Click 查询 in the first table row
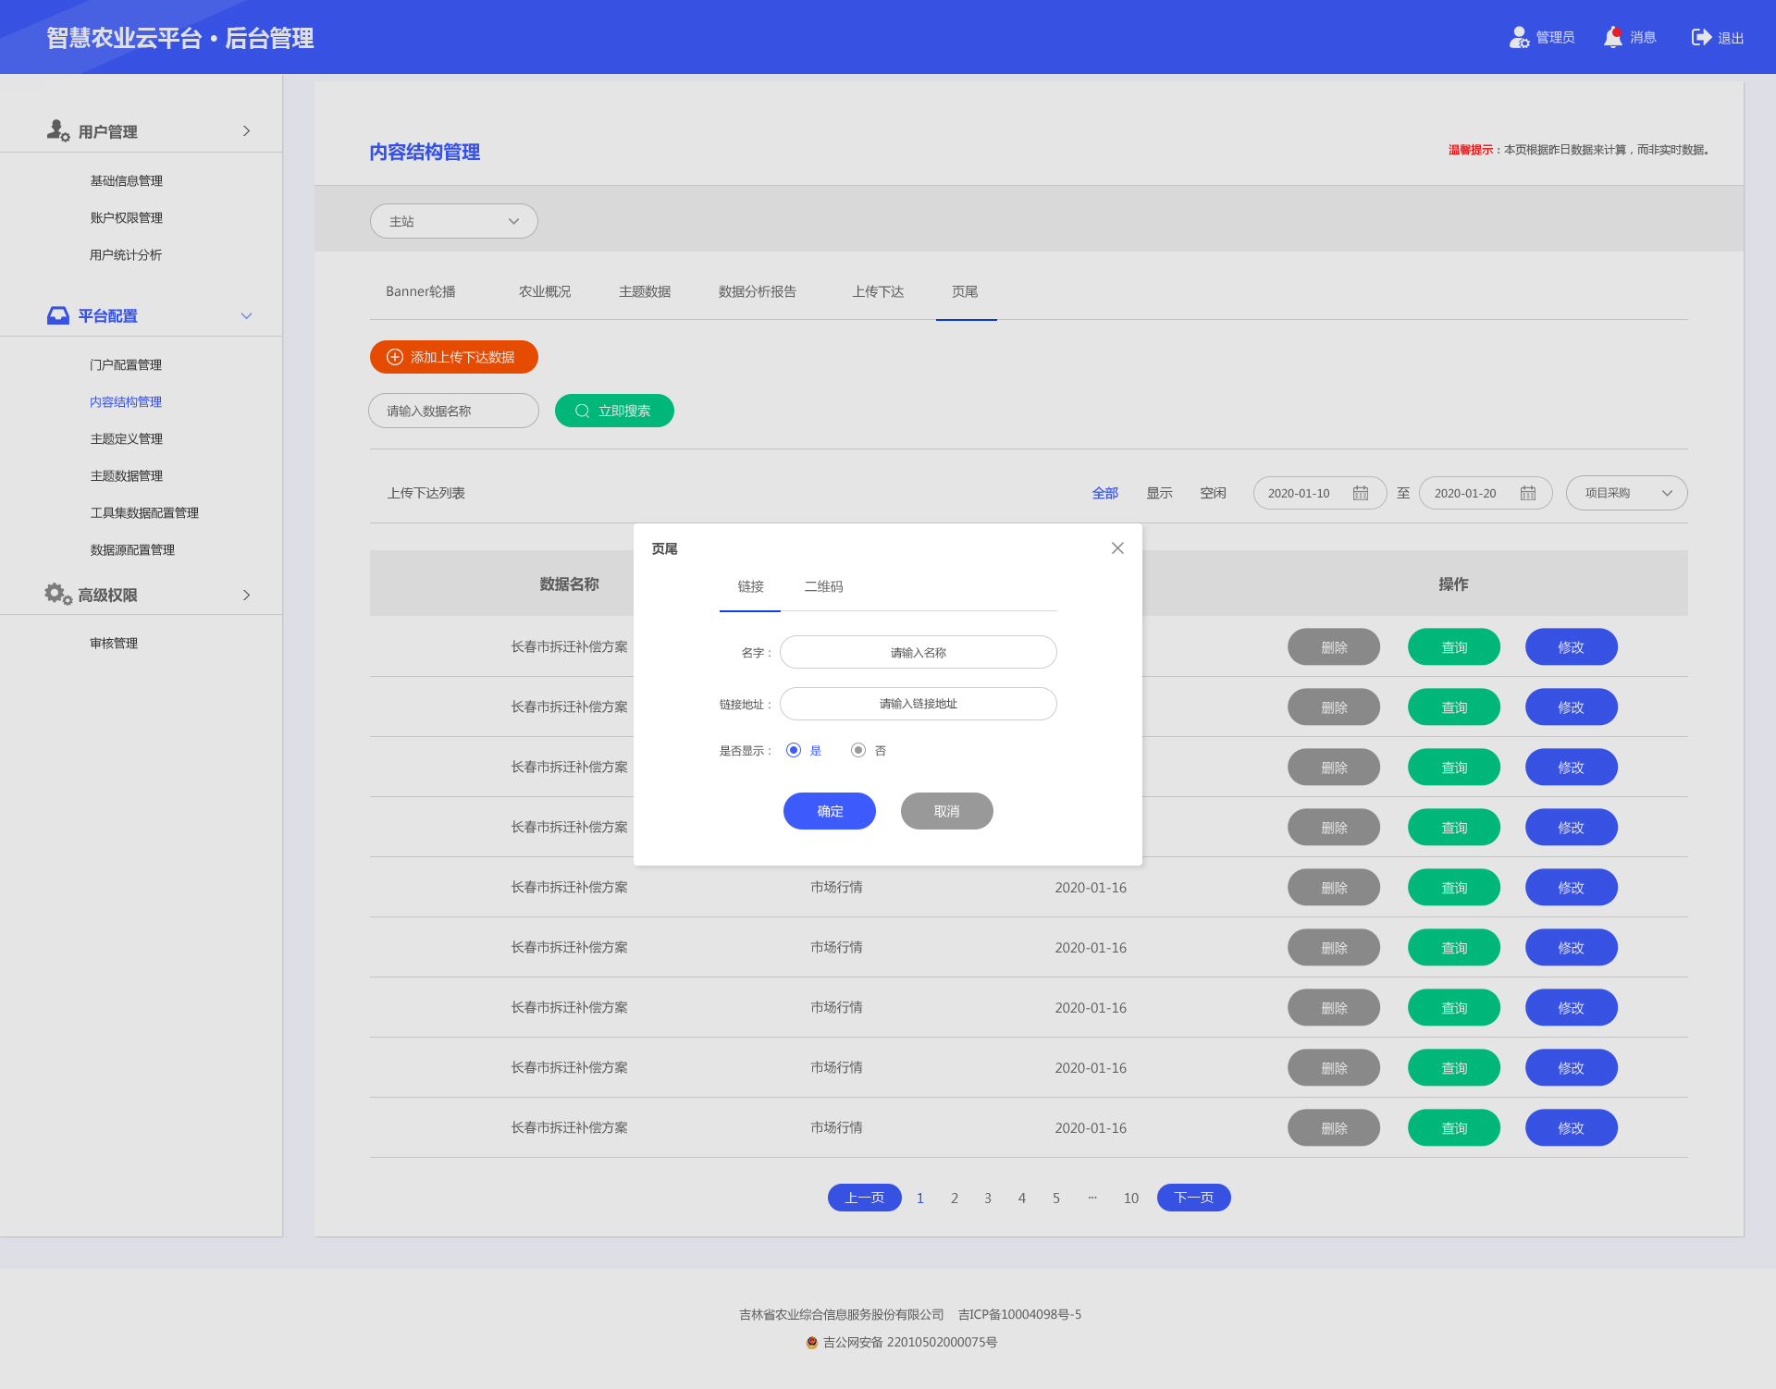The width and height of the screenshot is (1776, 1389). click(1454, 647)
